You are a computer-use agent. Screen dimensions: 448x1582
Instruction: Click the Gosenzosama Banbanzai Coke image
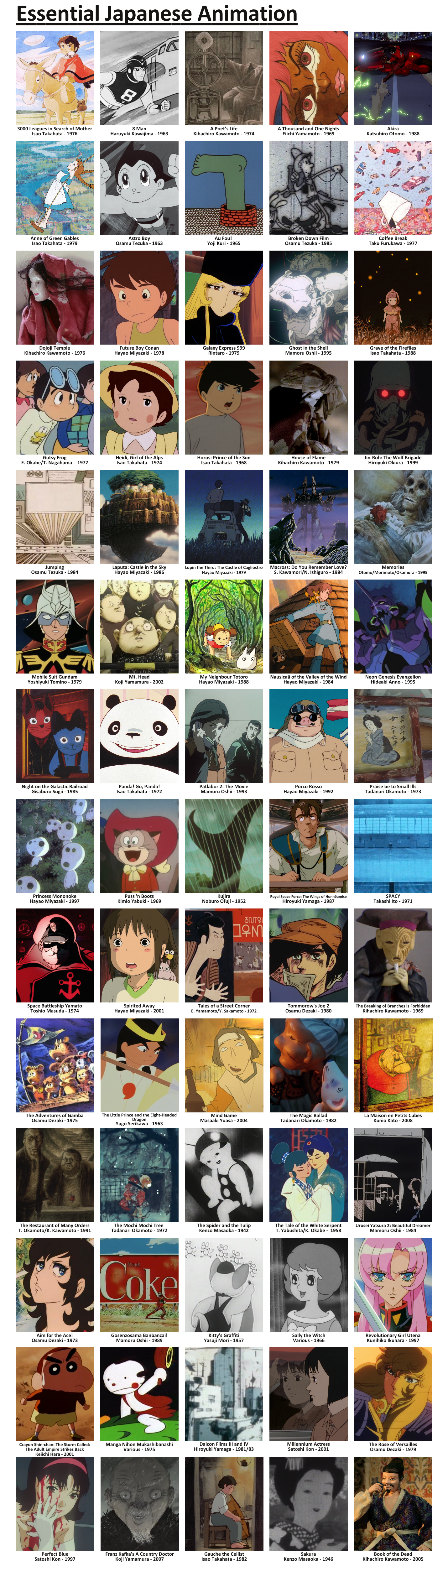139,1285
